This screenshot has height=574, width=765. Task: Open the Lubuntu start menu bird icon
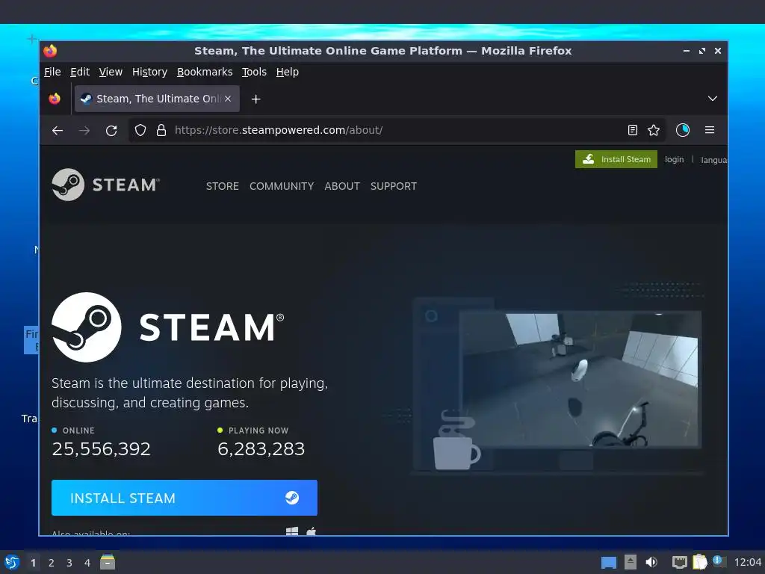tap(12, 562)
